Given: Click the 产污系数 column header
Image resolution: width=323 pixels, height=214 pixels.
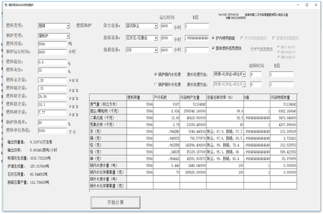Looking at the screenshot, I should point(166,97).
